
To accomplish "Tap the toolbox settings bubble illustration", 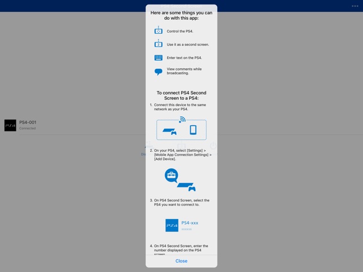I will pyautogui.click(x=172, y=176).
